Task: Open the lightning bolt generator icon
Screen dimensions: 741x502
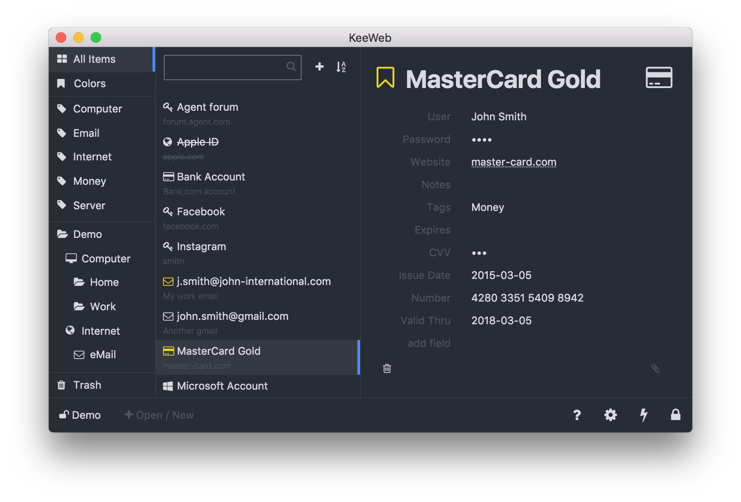Action: point(643,415)
